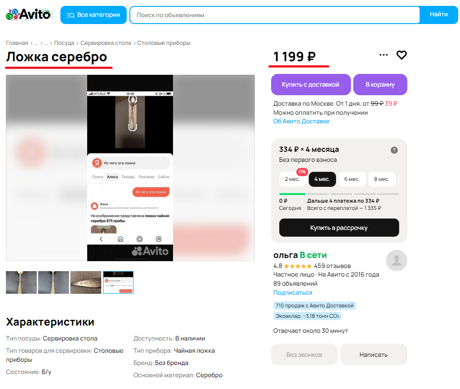The height and width of the screenshot is (389, 460).
Task: Select the 8 мес. installment option
Action: [x=382, y=179]
